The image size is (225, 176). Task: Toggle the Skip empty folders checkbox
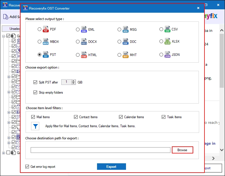[35, 92]
